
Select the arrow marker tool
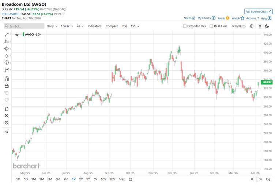pos(7,56)
